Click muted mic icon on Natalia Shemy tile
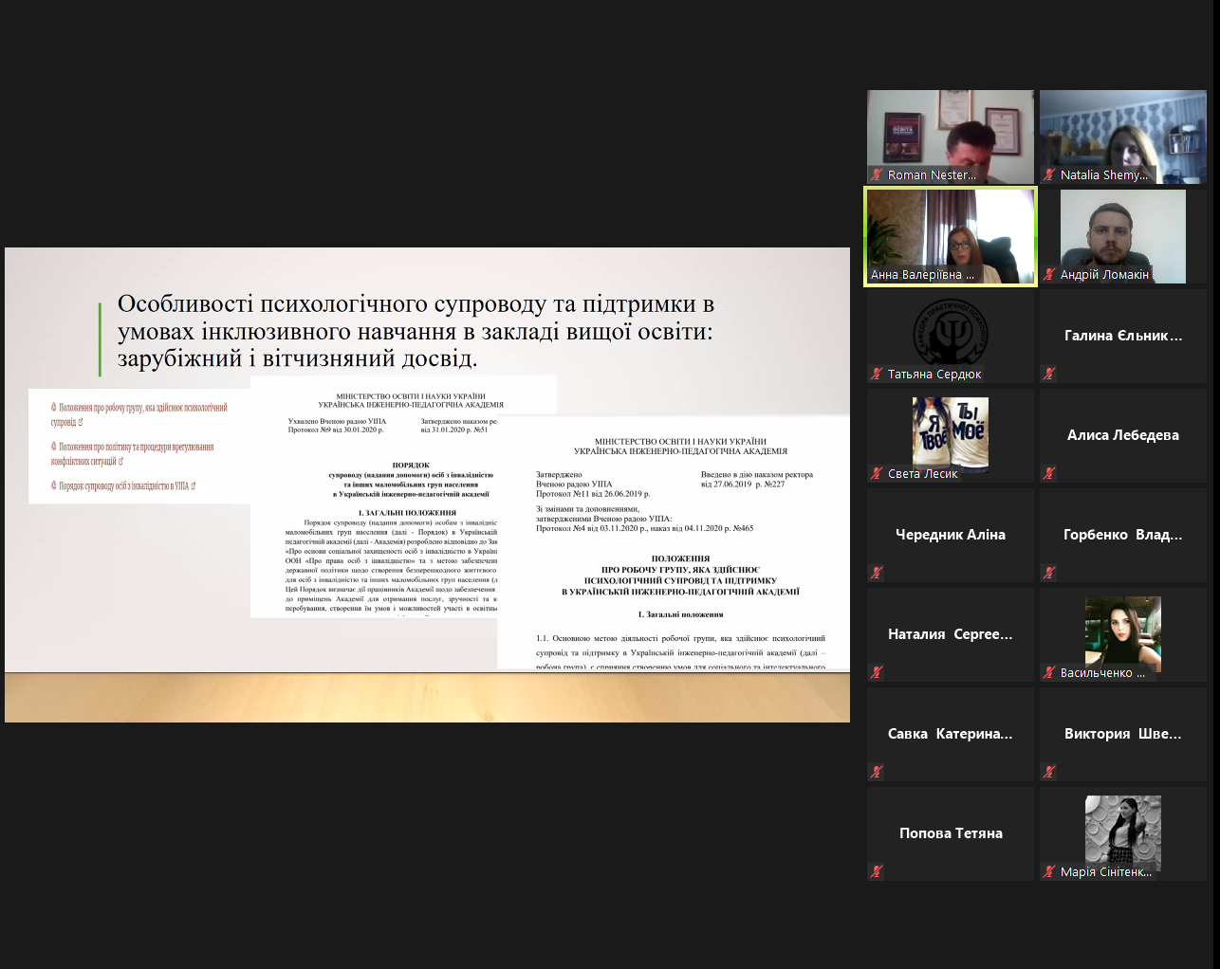 1049,174
